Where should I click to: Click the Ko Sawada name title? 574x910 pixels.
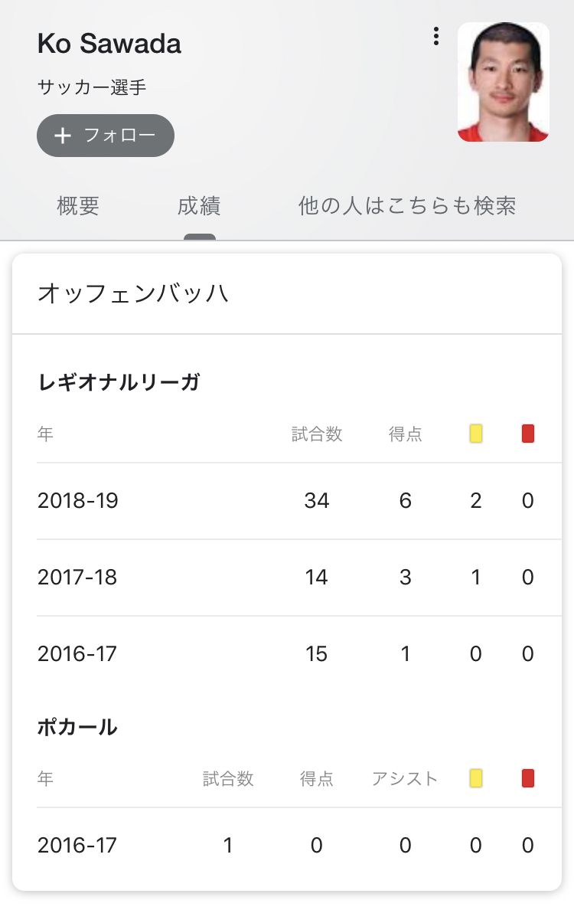pyautogui.click(x=109, y=44)
